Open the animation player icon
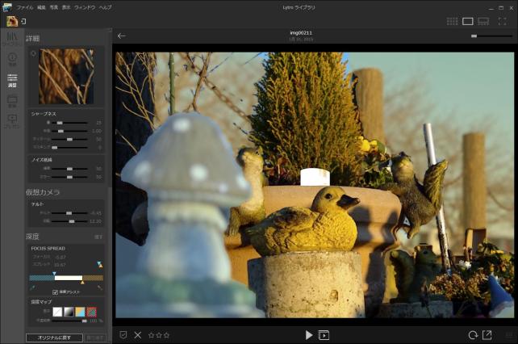This screenshot has width=518, height=344. [x=324, y=335]
